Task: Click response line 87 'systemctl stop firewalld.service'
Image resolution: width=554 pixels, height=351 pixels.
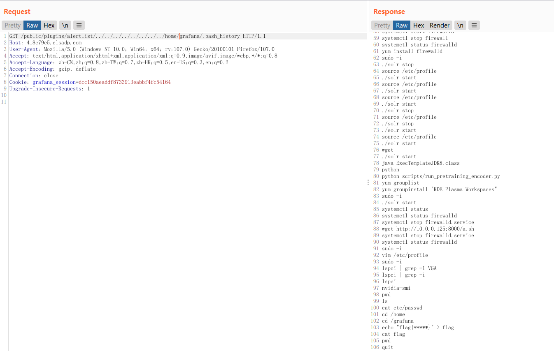Action: (428, 222)
